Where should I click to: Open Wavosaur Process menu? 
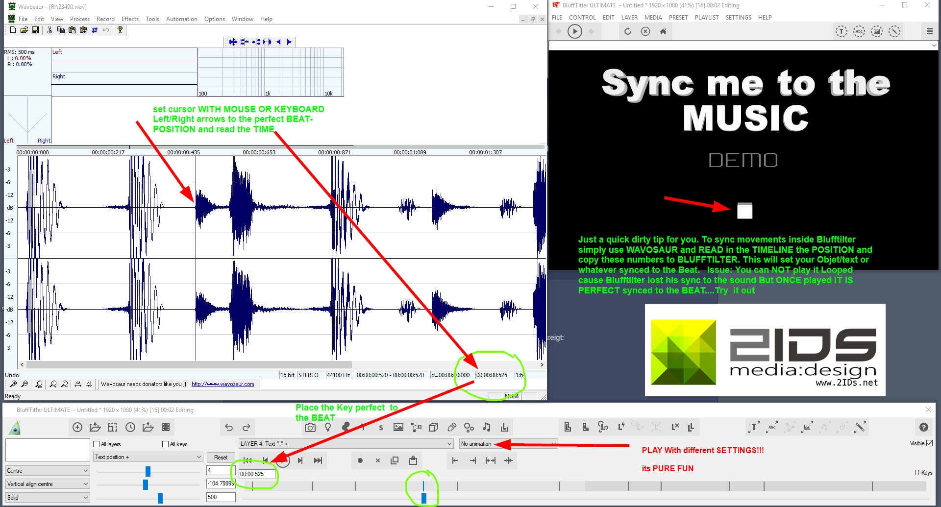pyautogui.click(x=80, y=19)
